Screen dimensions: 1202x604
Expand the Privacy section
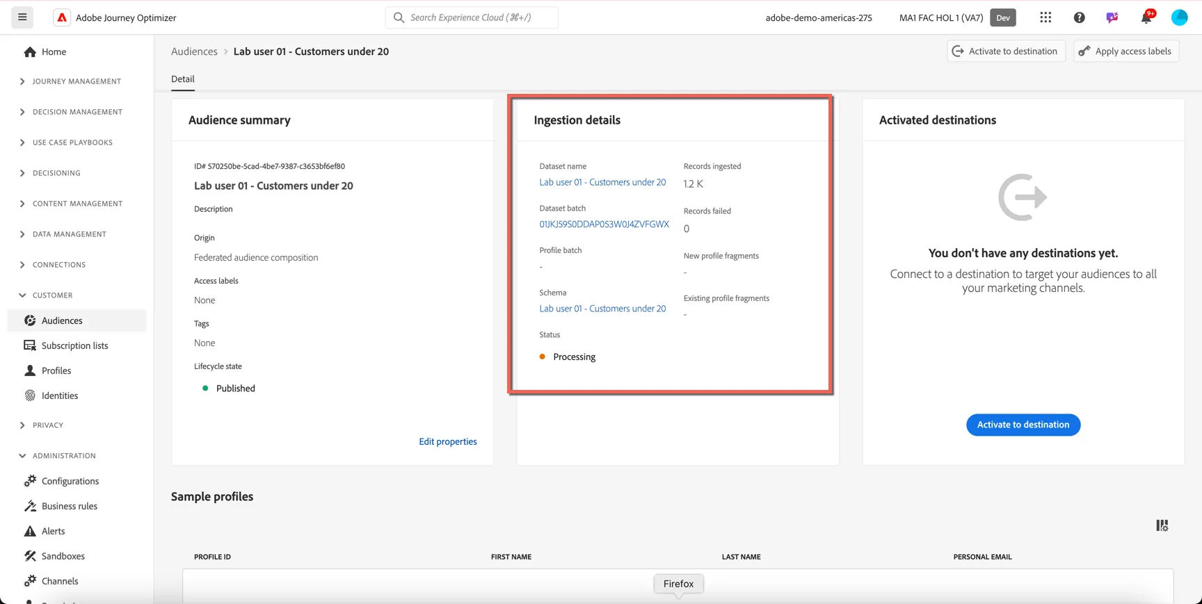coord(22,425)
